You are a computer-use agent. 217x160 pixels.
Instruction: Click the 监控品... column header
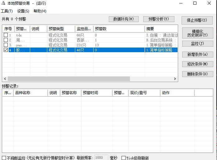pyautogui.click(x=84, y=29)
